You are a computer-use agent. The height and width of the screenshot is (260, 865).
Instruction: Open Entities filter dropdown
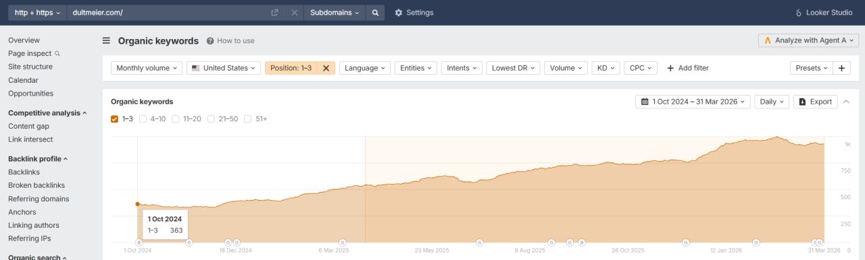[x=416, y=68]
